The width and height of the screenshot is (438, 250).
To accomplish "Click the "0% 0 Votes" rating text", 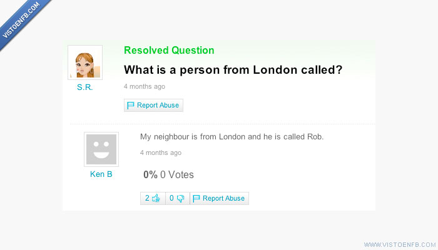I will pyautogui.click(x=168, y=175).
